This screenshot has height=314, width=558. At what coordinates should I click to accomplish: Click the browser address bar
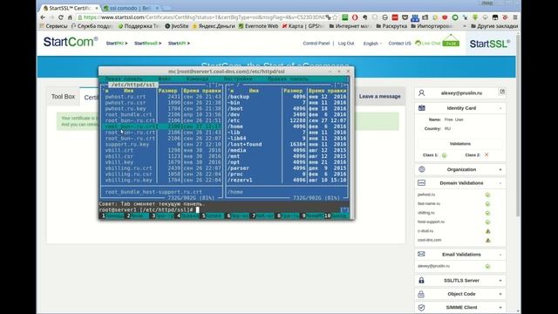click(x=203, y=17)
